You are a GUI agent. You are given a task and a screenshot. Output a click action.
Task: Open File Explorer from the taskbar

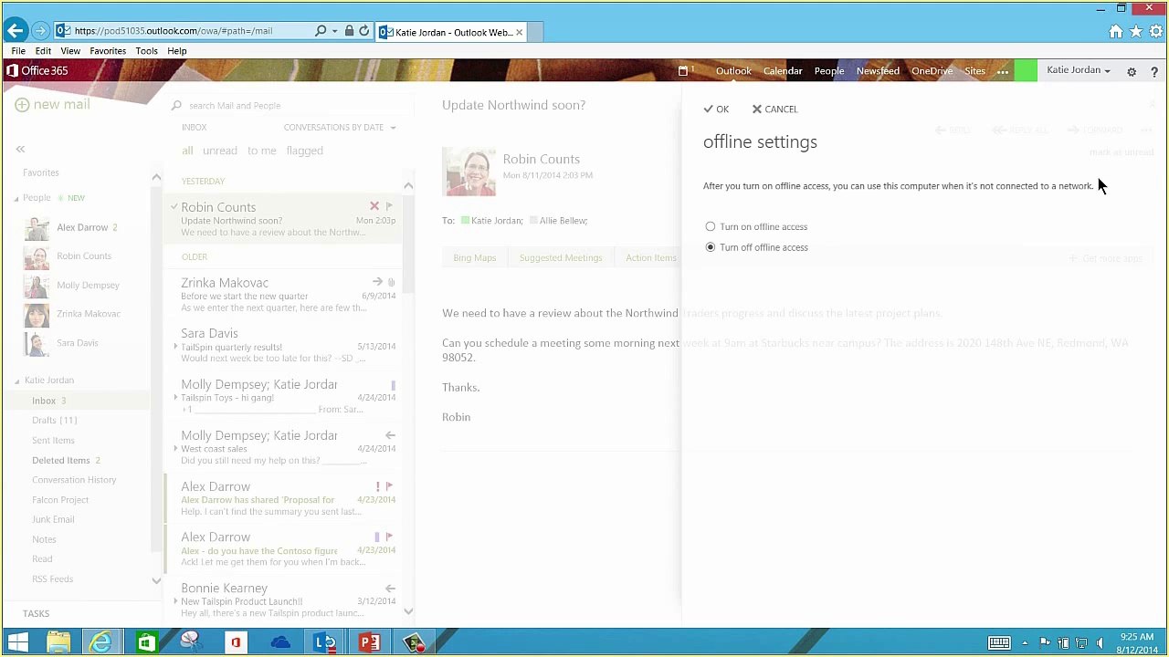(58, 642)
